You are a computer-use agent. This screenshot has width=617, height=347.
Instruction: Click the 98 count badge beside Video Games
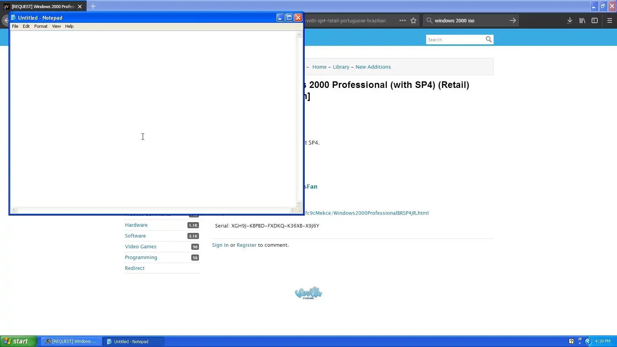(195, 247)
